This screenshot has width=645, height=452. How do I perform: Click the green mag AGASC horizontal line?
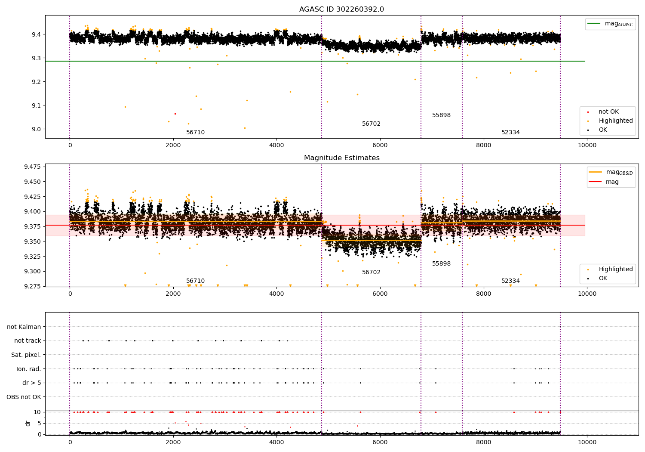point(315,61)
